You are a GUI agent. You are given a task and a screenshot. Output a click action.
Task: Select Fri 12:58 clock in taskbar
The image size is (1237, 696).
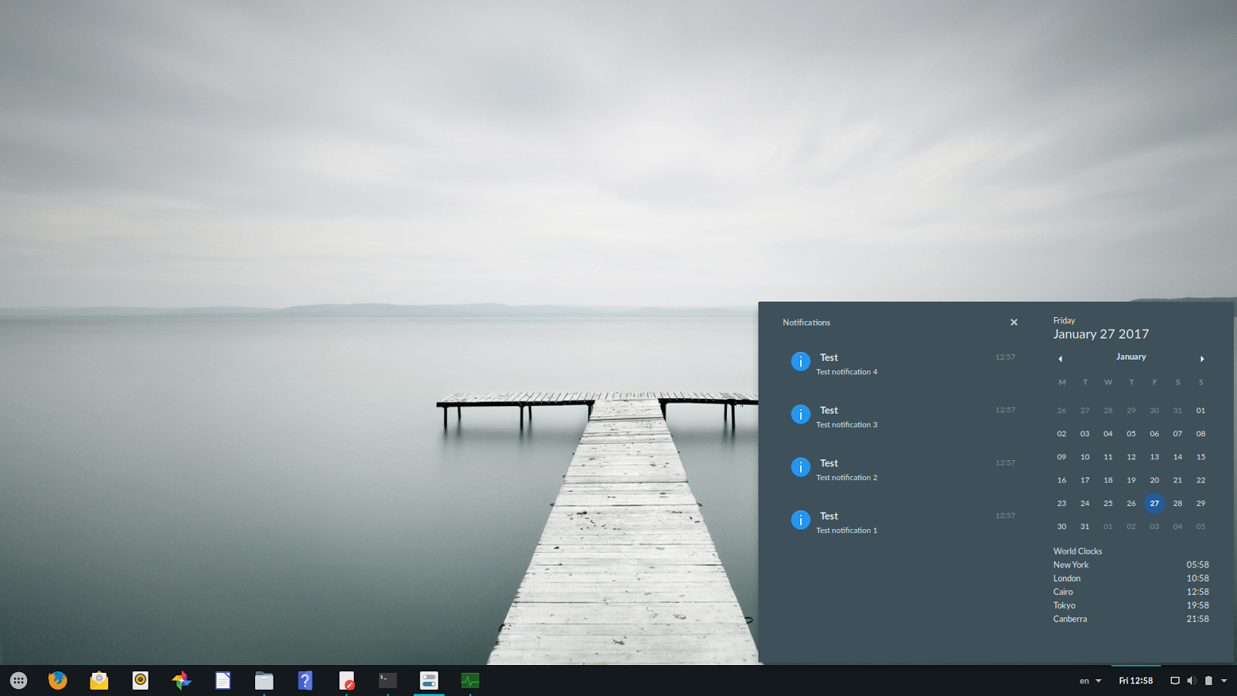(x=1136, y=681)
